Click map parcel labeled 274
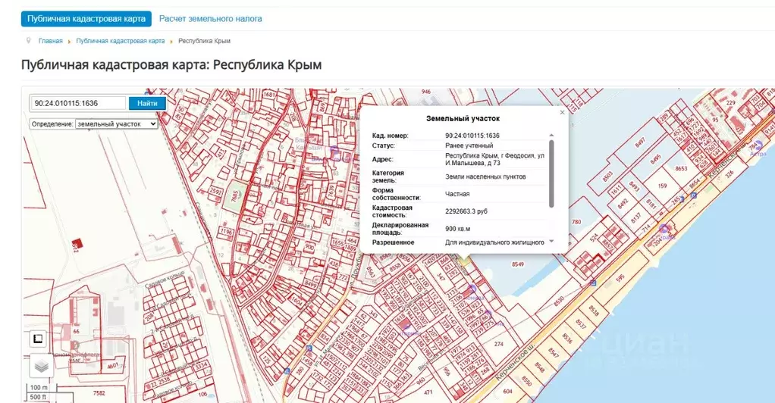 (499, 344)
